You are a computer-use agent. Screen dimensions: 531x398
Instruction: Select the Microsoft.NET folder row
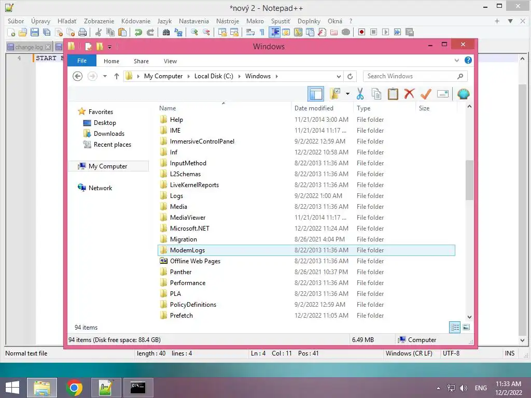point(306,229)
